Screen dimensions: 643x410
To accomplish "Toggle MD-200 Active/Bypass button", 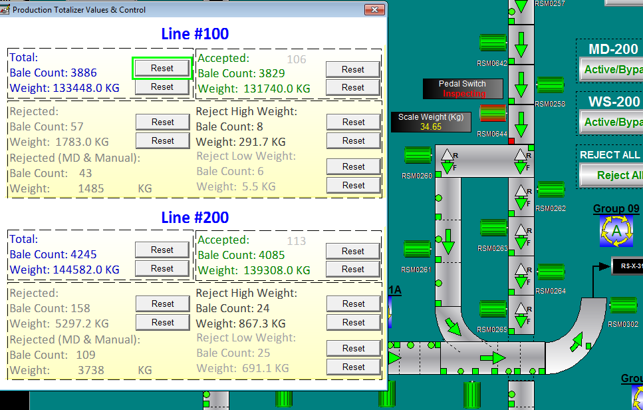I will pos(612,69).
